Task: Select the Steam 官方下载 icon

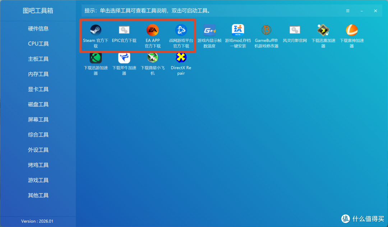Action: pos(96,30)
